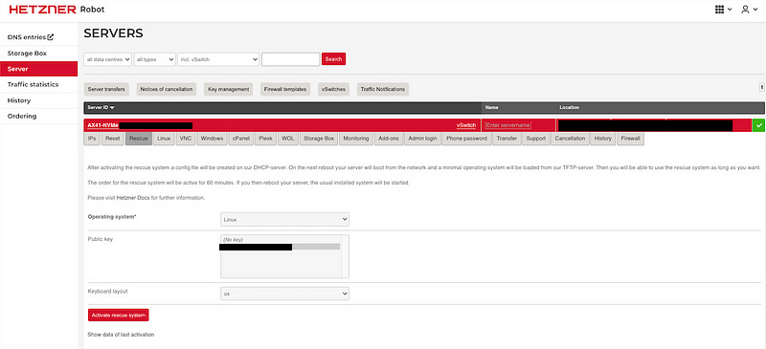Screen dimensions: 766x349
Task: Switch to the server's Storage Box tab
Action: (319, 139)
